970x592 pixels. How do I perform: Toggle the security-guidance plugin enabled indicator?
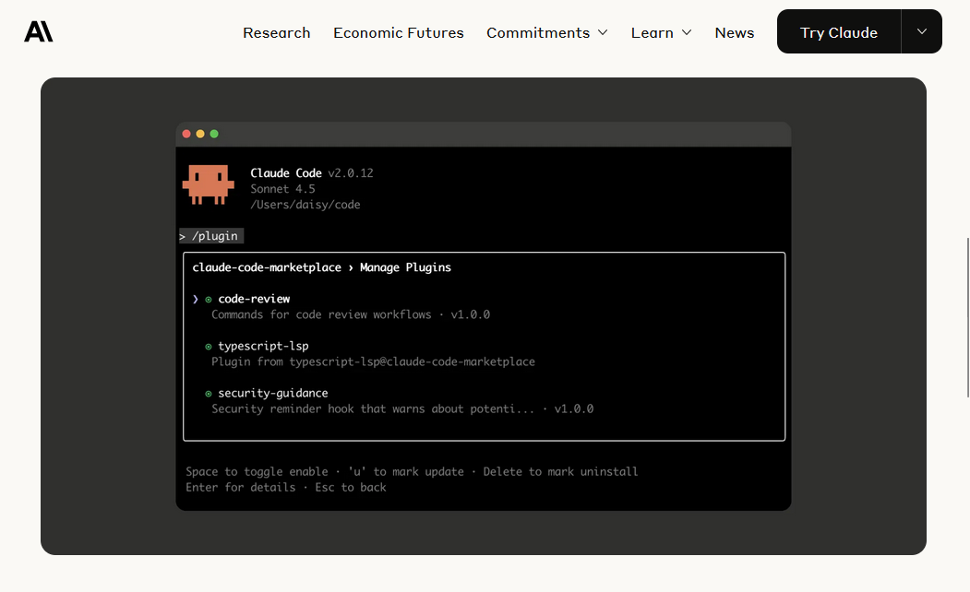point(209,394)
